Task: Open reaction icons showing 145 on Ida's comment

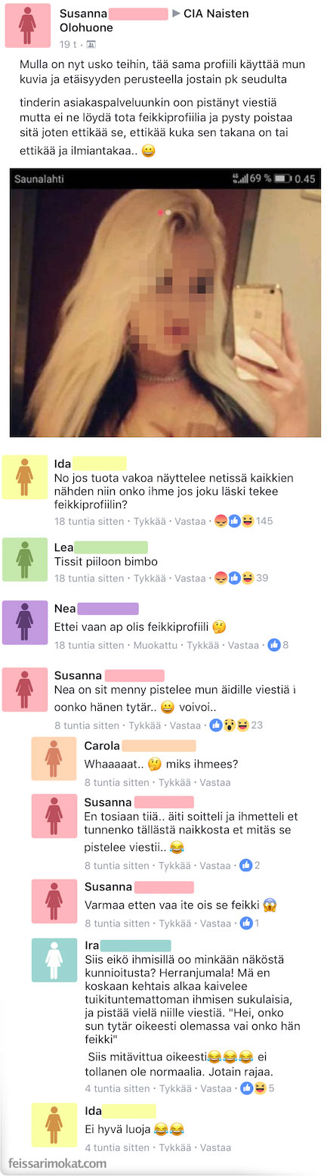Action: (x=242, y=521)
